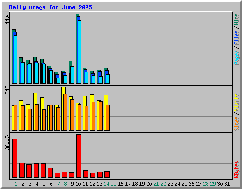The height and width of the screenshot is (189, 242).
Task: Click the Pages legend label
Action: tap(236, 58)
